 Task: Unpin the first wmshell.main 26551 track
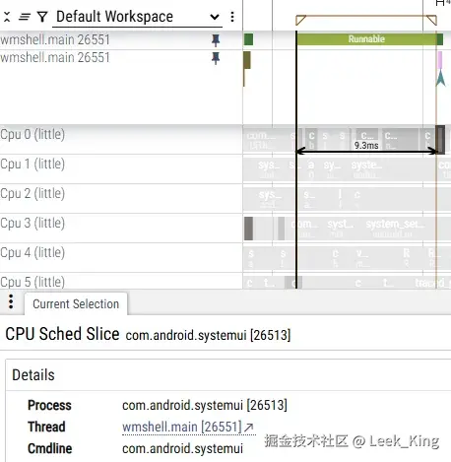(x=216, y=40)
